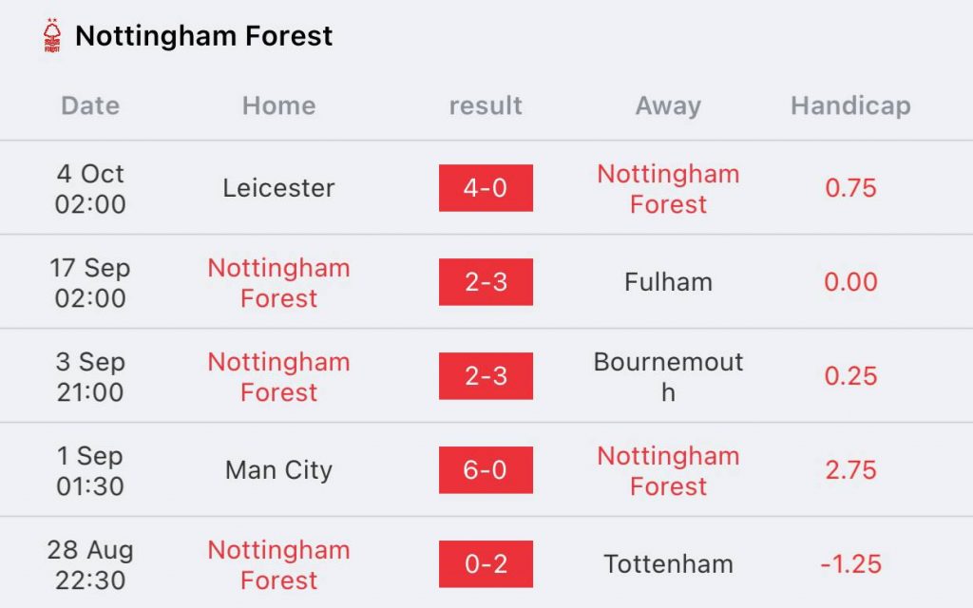
Task: Select the result column header
Action: (486, 105)
